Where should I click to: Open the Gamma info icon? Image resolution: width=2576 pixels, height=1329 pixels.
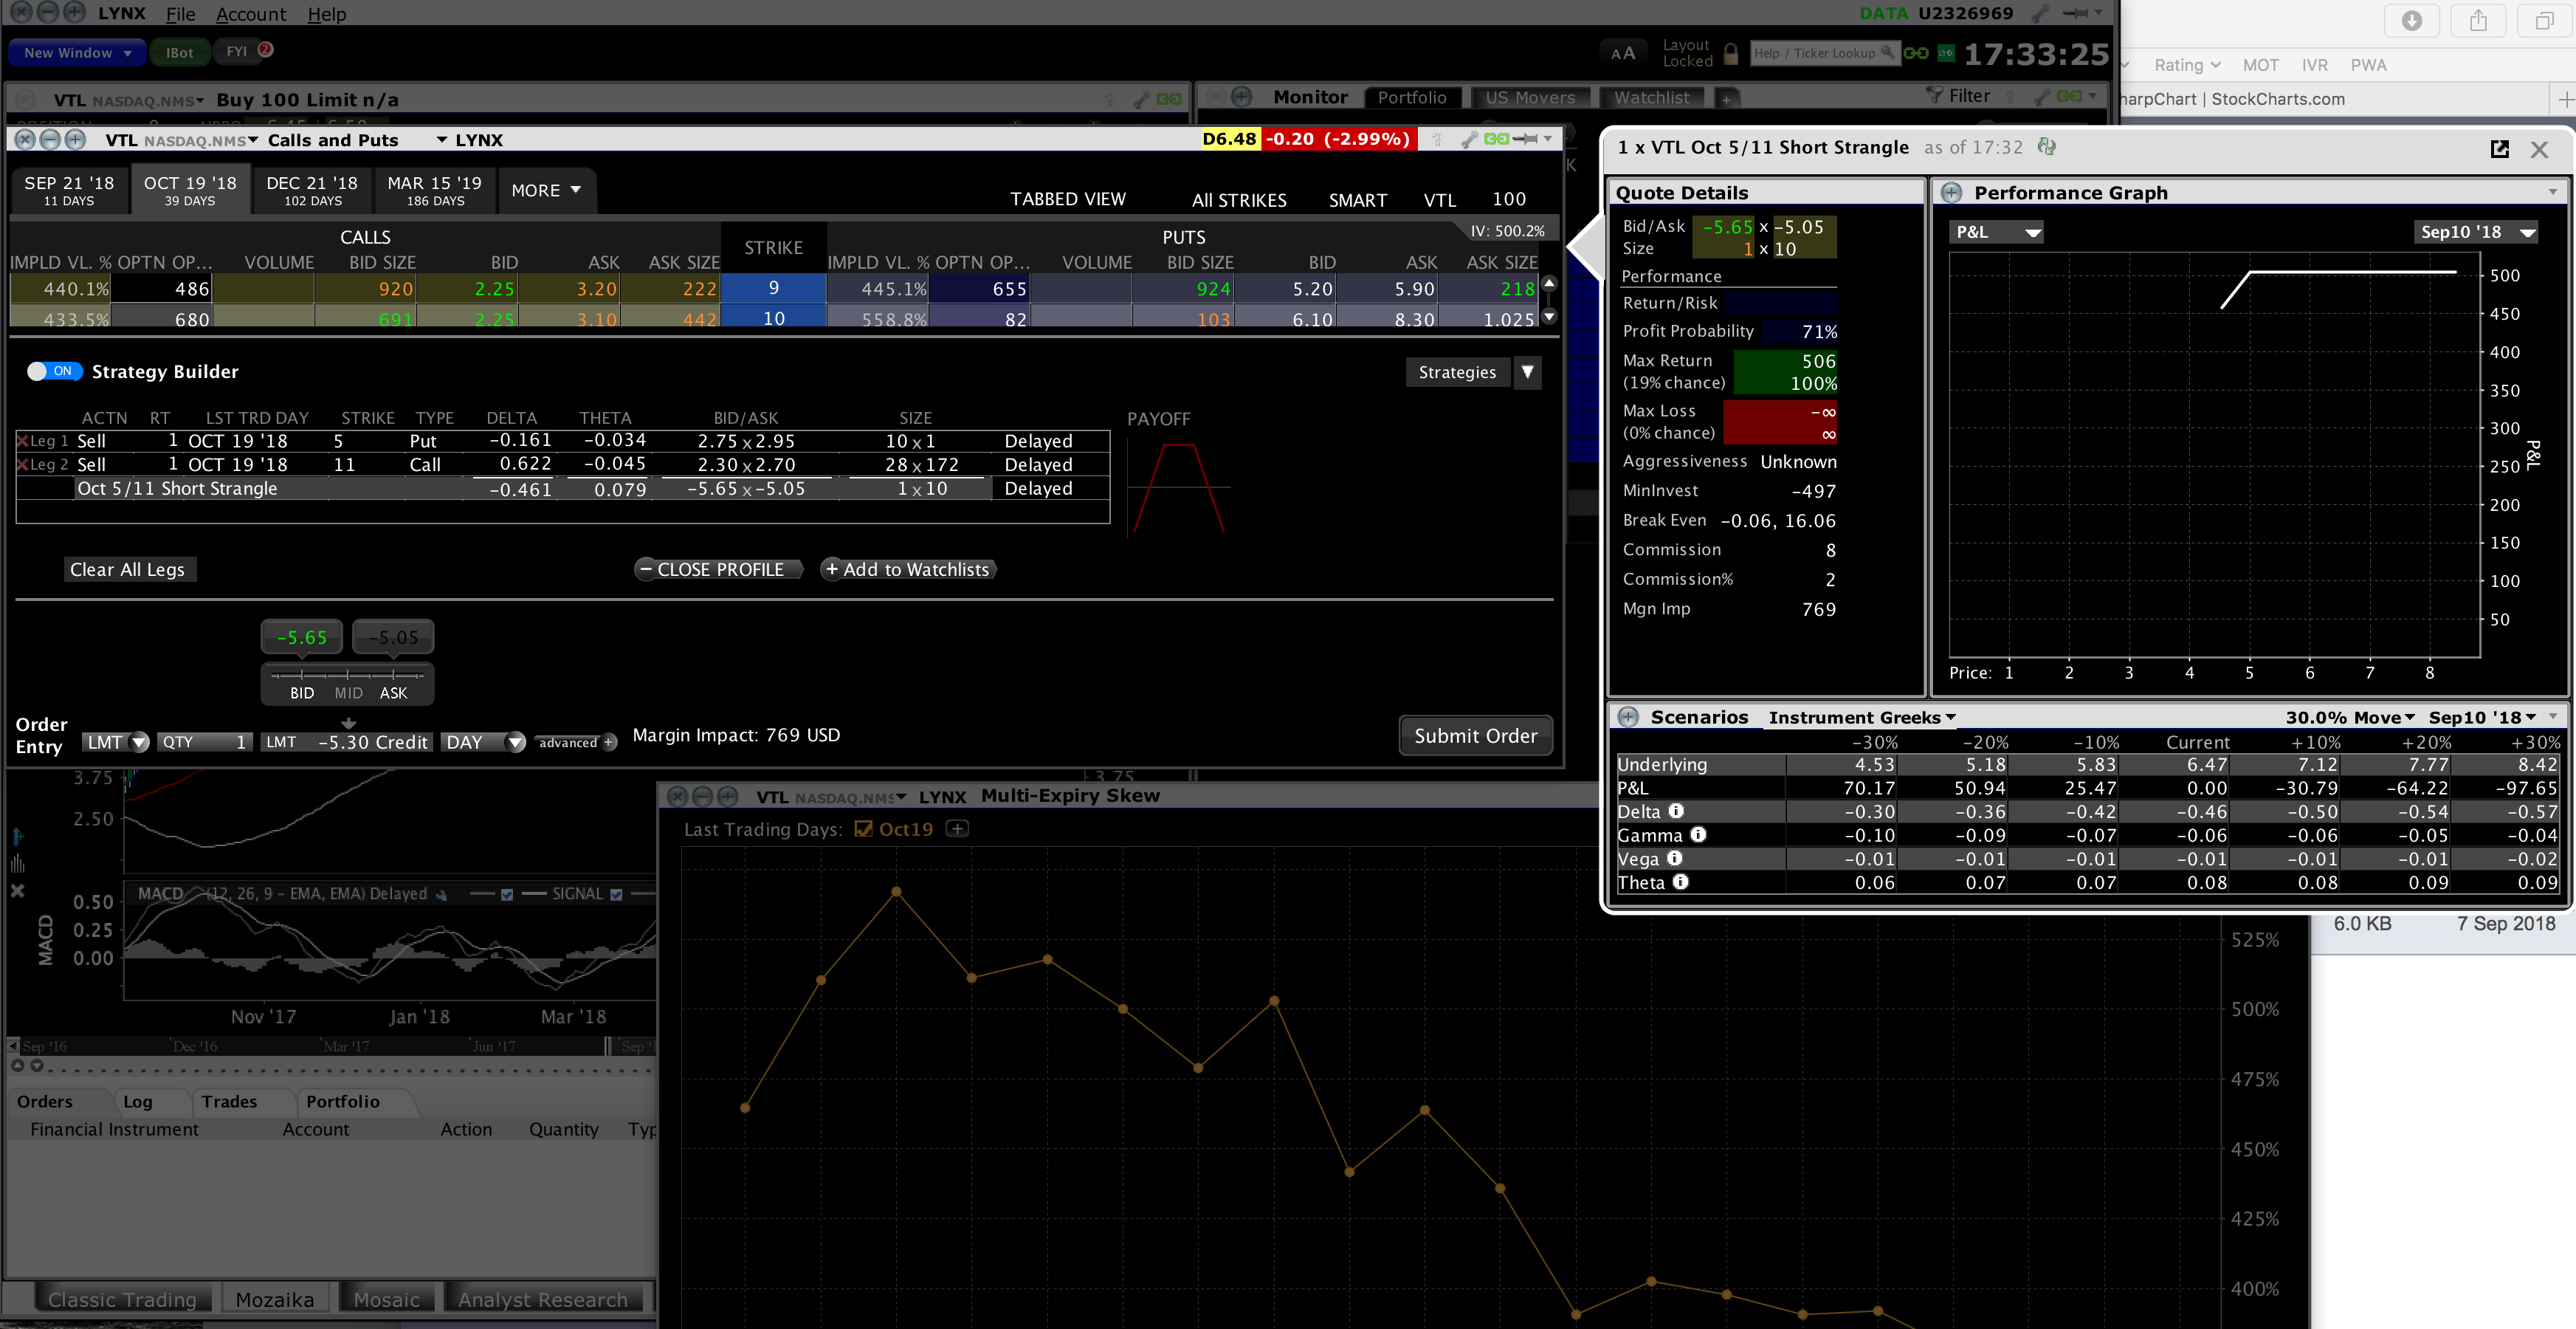tap(1698, 834)
